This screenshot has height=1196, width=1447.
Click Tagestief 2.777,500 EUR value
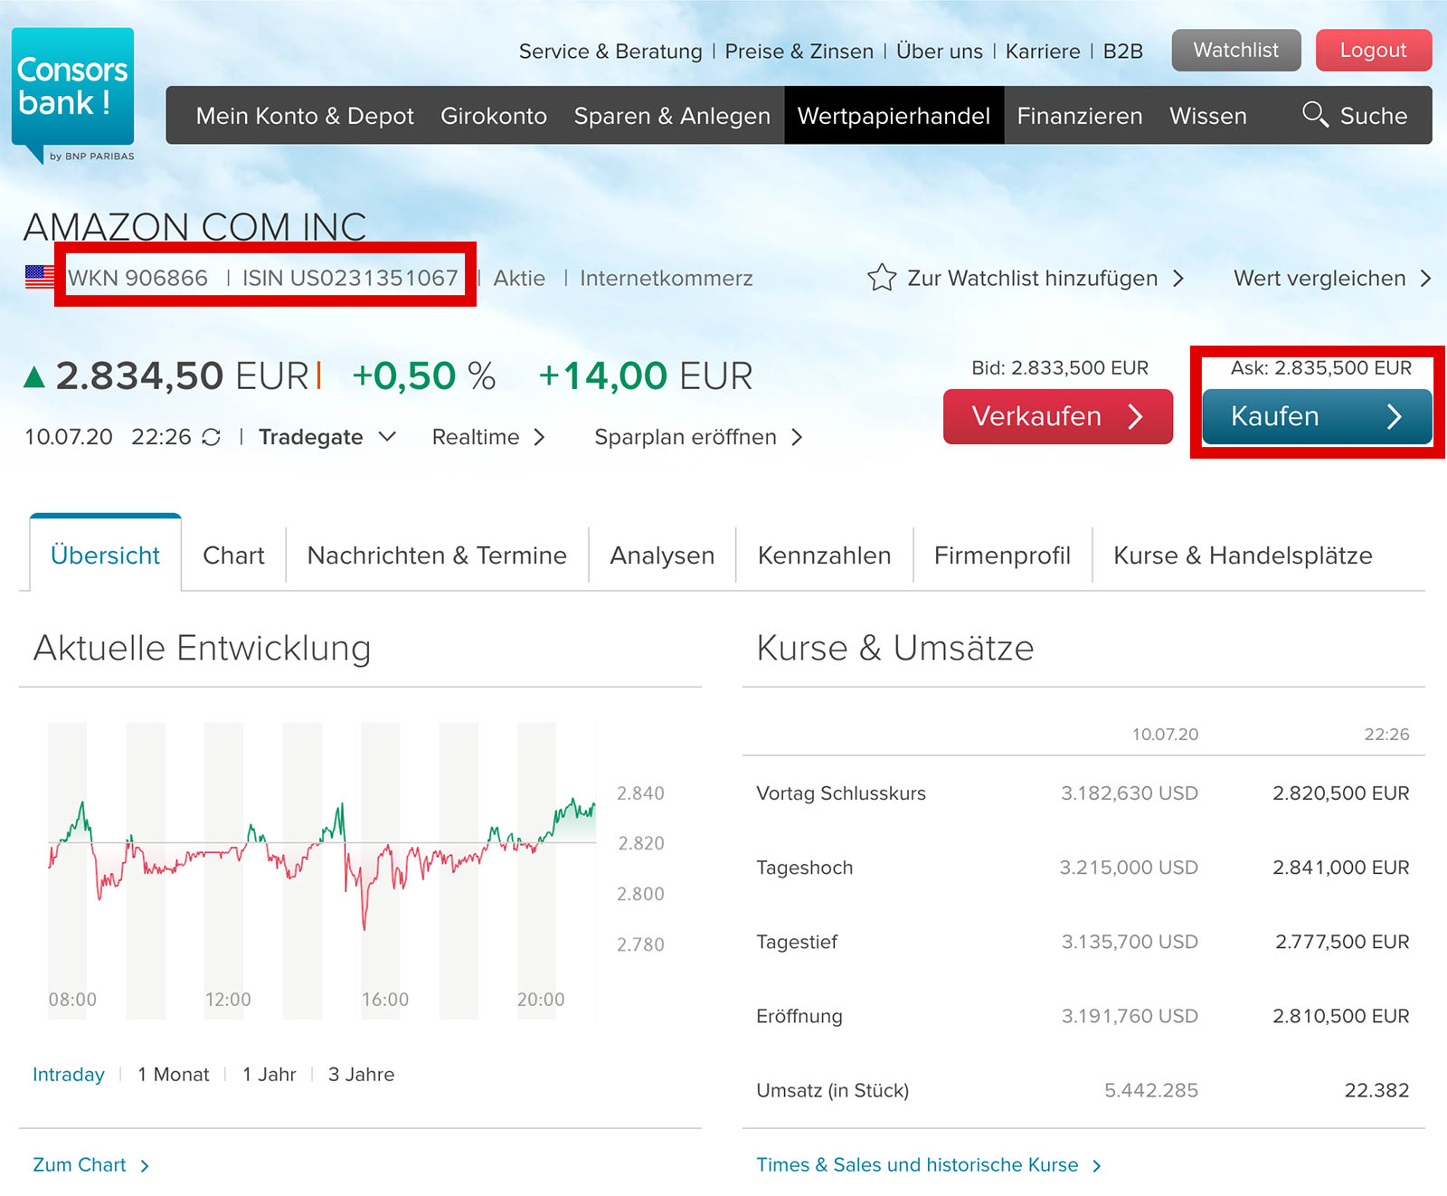click(x=1342, y=942)
